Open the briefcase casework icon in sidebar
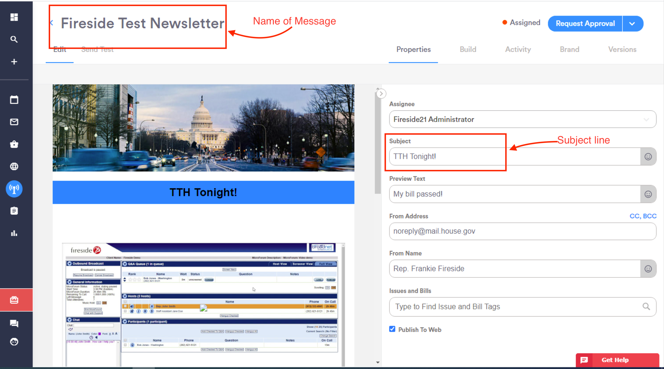The image size is (664, 369). pyautogui.click(x=14, y=144)
